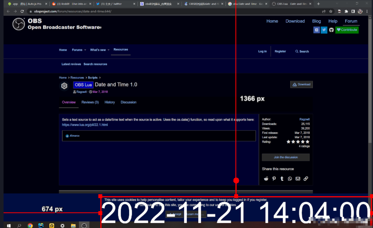Open the Resources forum nav item
The height and width of the screenshot is (228, 373).
click(121, 49)
